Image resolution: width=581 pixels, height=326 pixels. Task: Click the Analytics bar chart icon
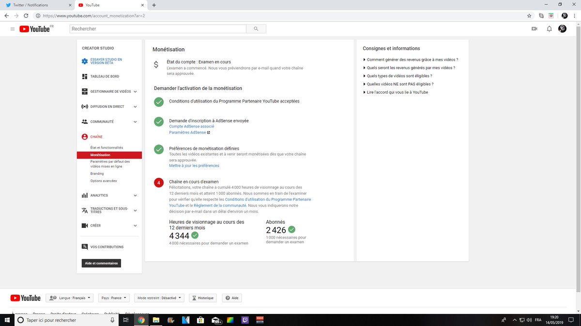(x=84, y=195)
